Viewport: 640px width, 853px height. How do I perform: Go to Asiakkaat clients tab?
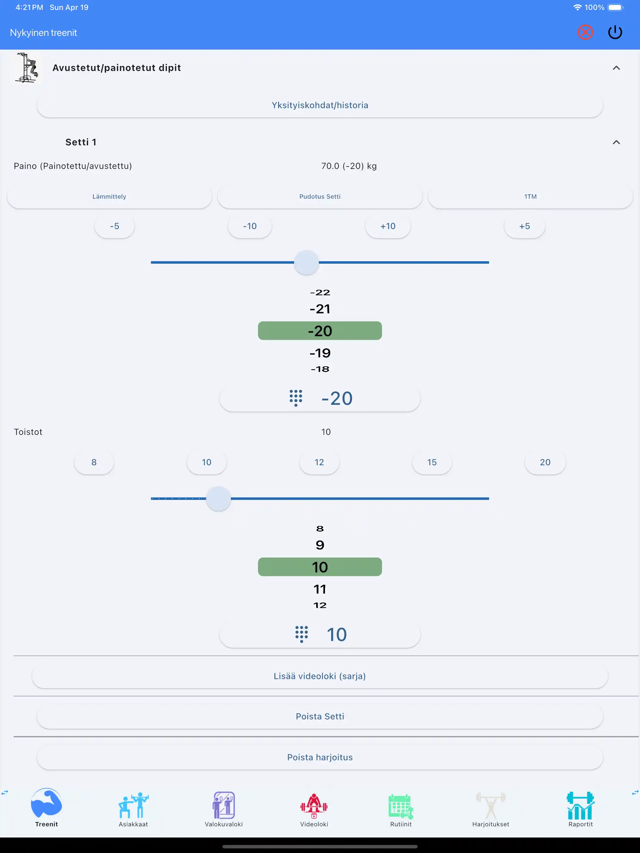(133, 809)
